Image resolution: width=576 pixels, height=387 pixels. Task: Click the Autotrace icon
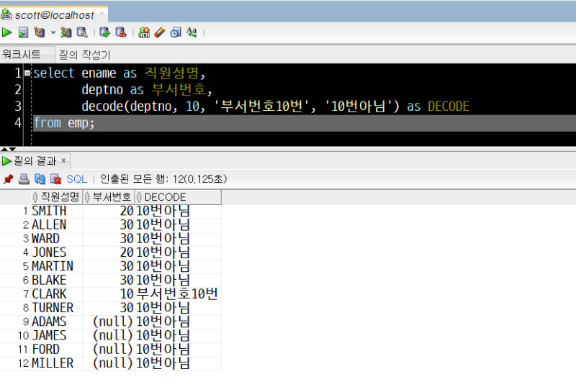click(66, 32)
